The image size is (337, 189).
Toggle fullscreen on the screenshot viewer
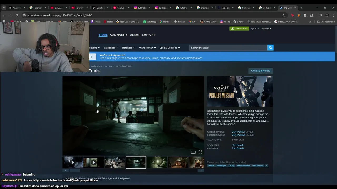point(200,152)
